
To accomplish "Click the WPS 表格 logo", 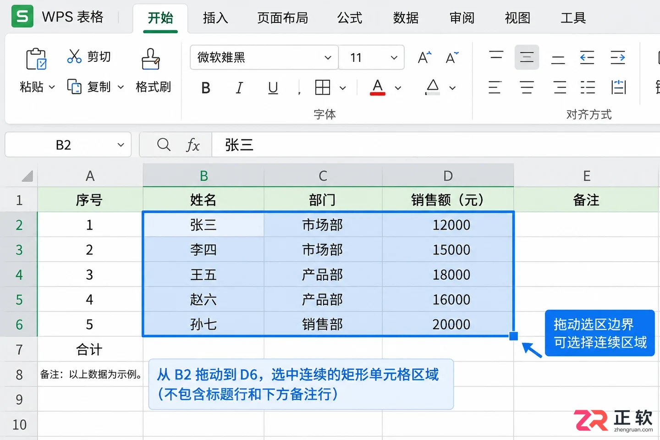I will tap(22, 16).
